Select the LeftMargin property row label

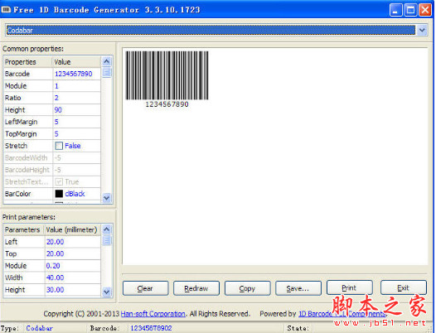coord(21,122)
